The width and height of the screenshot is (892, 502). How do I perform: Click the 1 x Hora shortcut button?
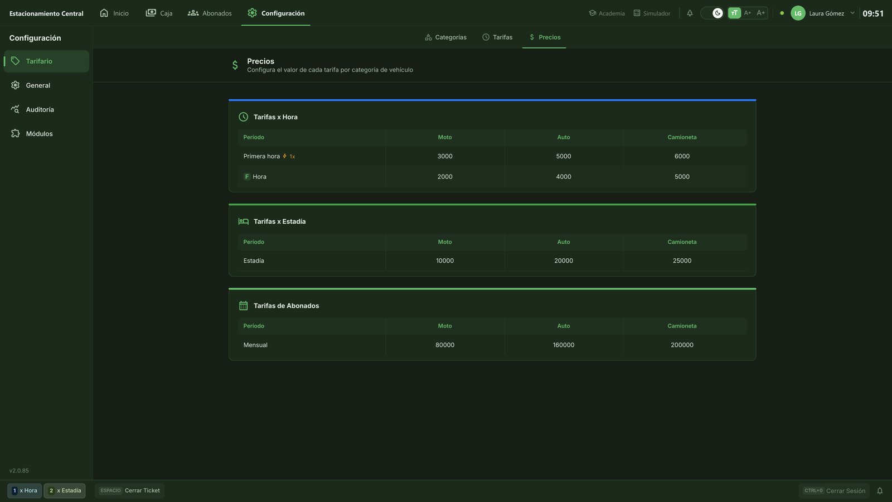coord(25,491)
